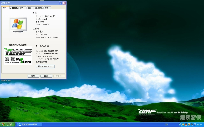Image resolution: width=204 pixels, height=127 pixels.
Task: Open the 远程 tab
Action: [47, 8]
